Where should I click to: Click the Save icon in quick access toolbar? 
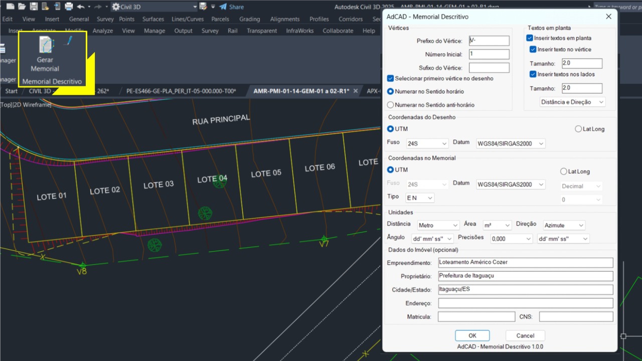(34, 7)
